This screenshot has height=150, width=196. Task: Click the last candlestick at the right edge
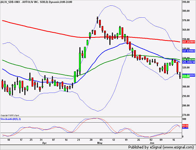[180, 76]
